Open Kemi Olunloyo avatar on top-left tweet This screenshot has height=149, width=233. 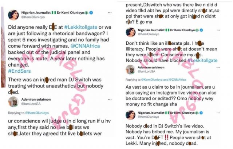[x=13, y=15]
